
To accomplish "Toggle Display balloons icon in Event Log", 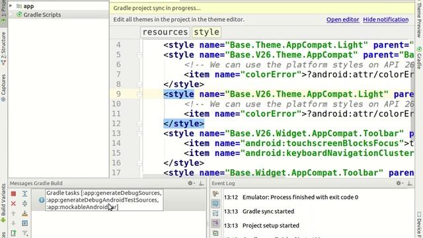I will tap(215, 204).
